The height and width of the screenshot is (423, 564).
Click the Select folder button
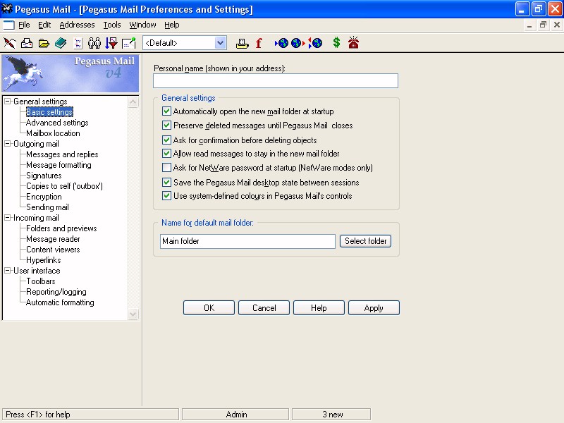click(x=365, y=241)
